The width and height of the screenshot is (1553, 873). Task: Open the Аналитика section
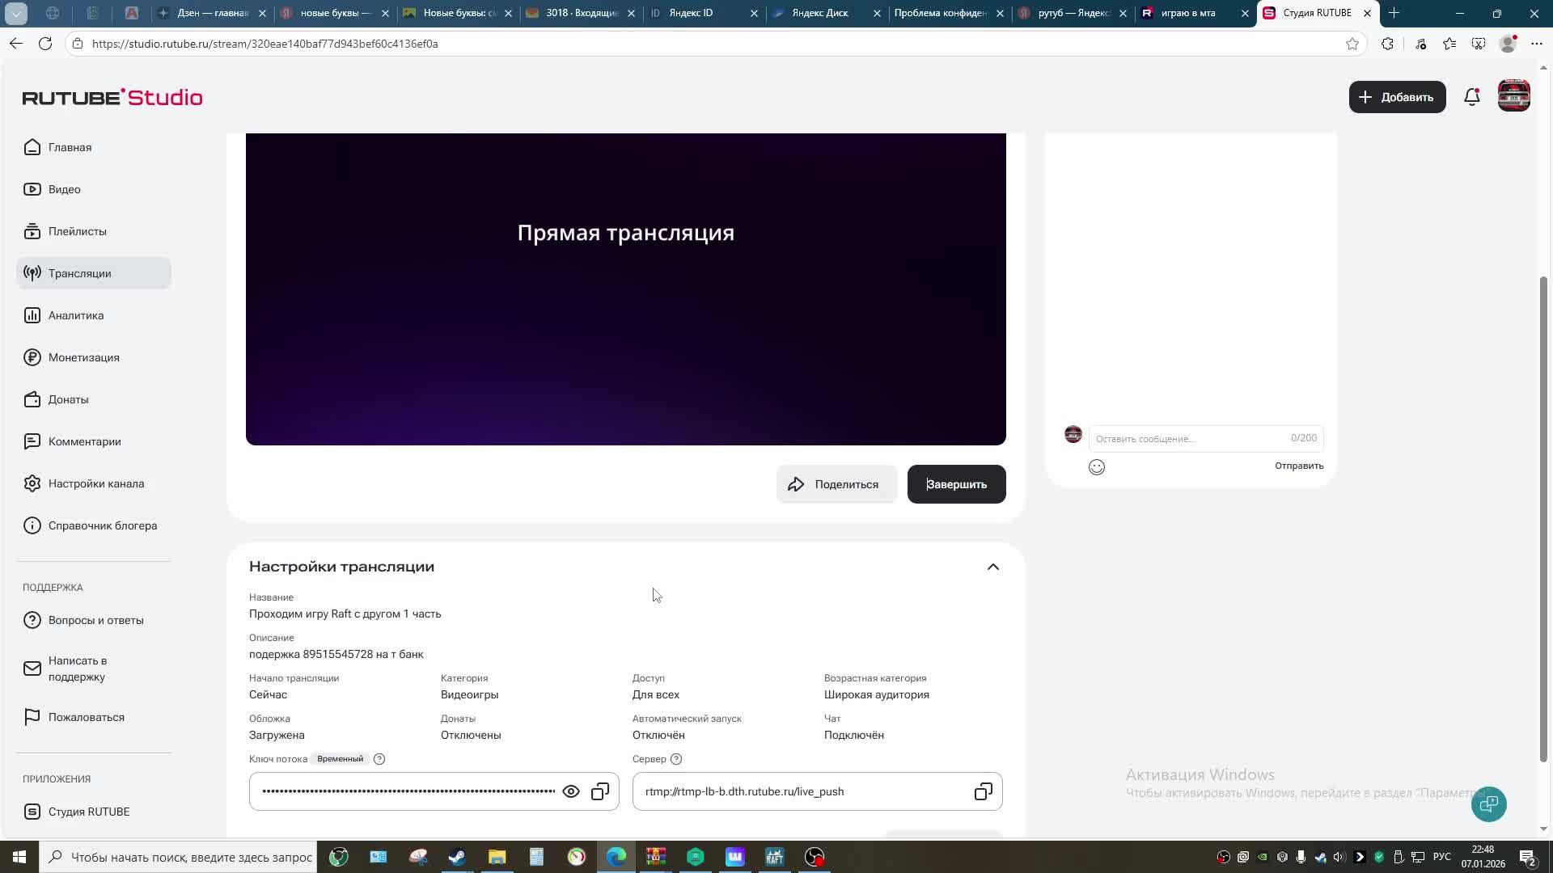point(74,315)
